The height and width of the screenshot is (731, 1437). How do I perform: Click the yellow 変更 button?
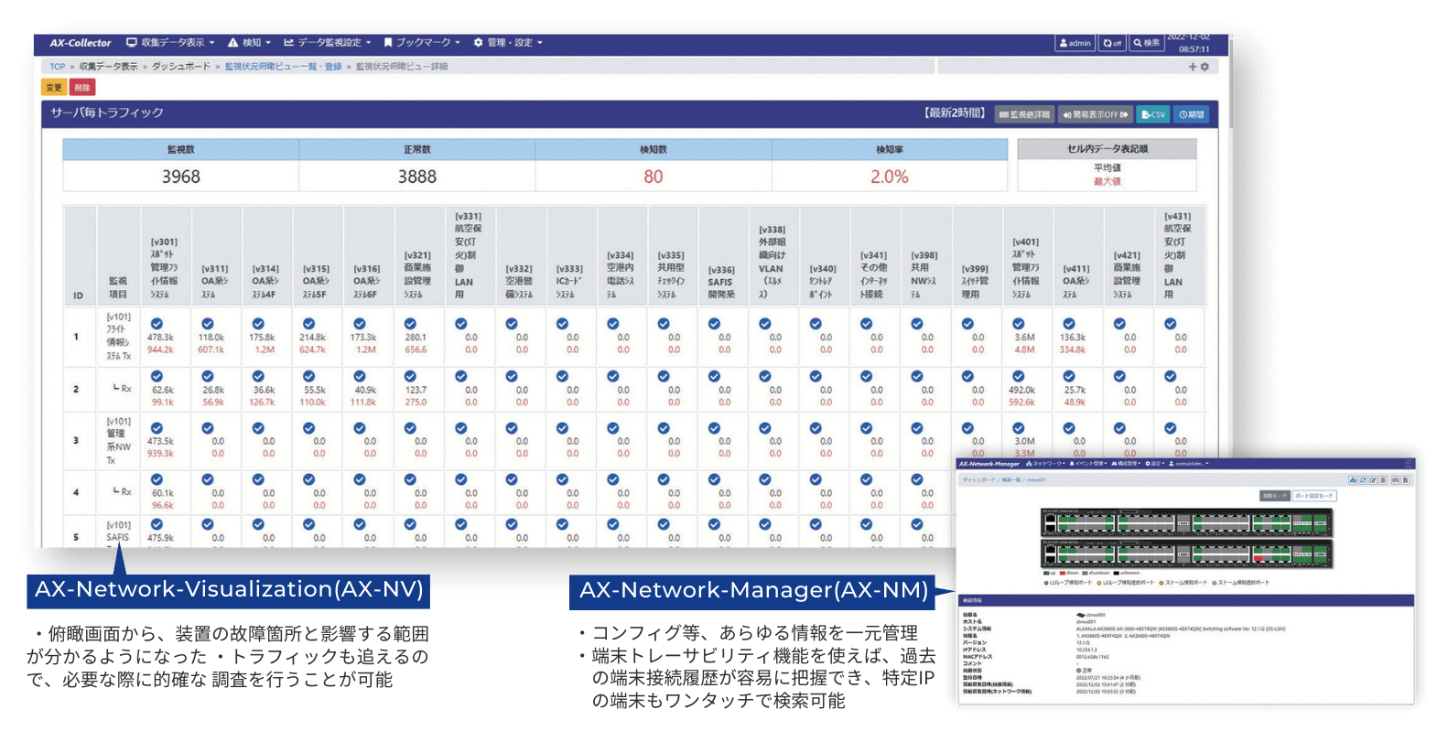coord(54,88)
